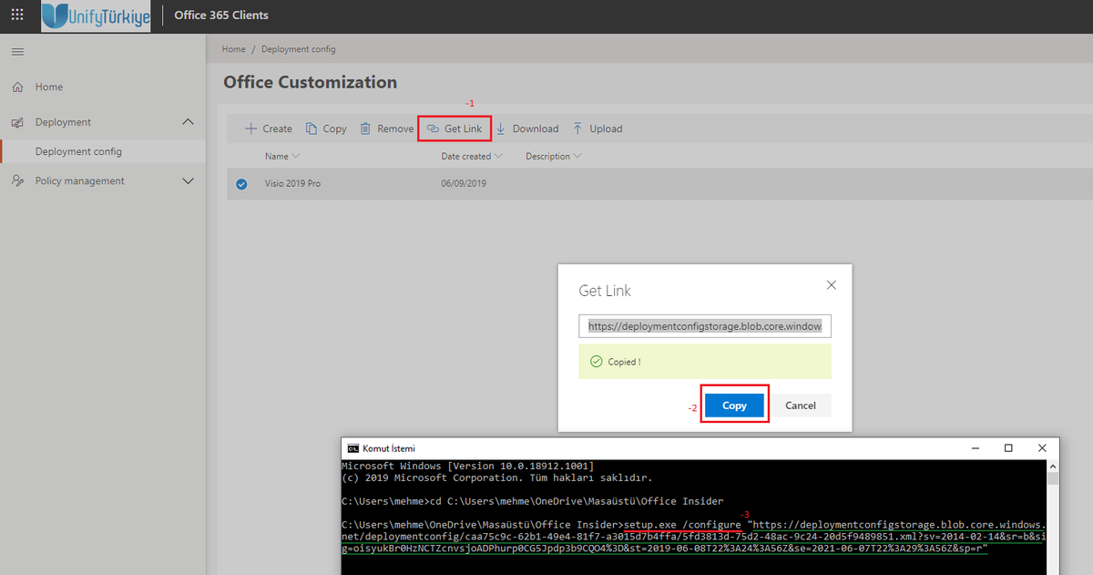
Task: Click the blue Copy button in dialog
Action: pyautogui.click(x=734, y=406)
